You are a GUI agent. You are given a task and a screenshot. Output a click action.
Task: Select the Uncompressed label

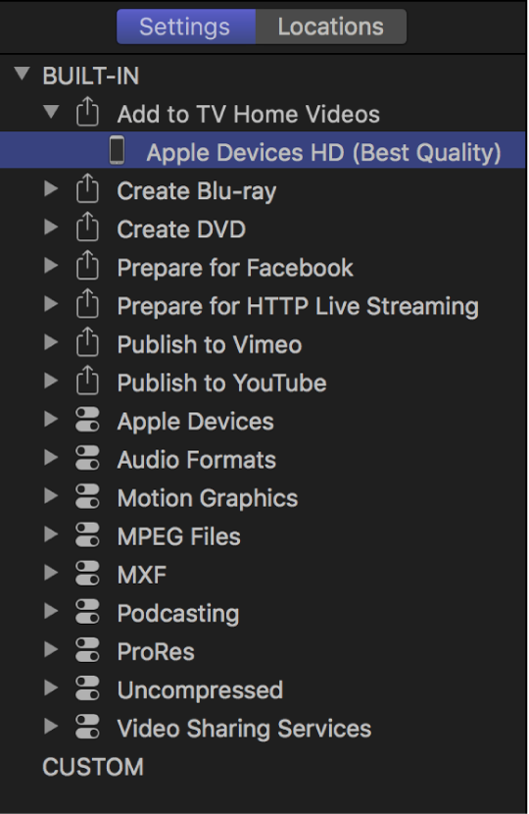click(200, 690)
